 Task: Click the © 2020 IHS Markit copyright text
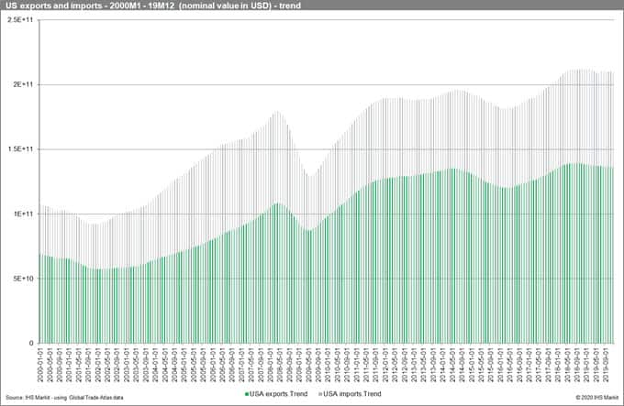pos(596,397)
